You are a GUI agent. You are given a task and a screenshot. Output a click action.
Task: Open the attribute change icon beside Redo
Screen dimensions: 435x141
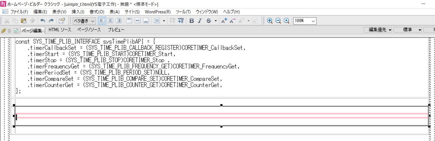coord(62,21)
